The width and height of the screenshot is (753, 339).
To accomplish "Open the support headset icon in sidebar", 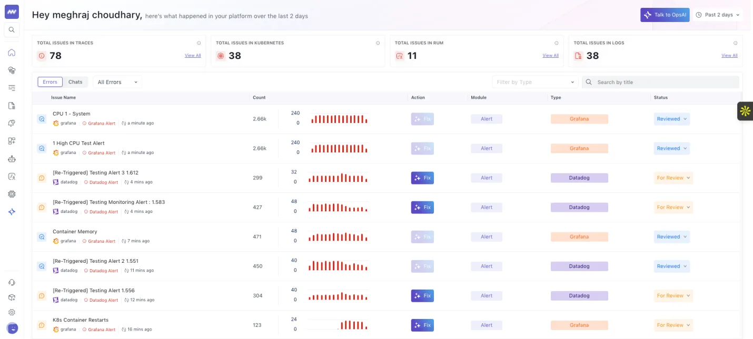I will point(12,282).
